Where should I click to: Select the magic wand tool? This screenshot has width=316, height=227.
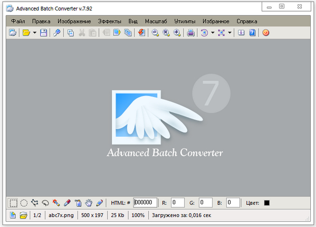(56, 203)
